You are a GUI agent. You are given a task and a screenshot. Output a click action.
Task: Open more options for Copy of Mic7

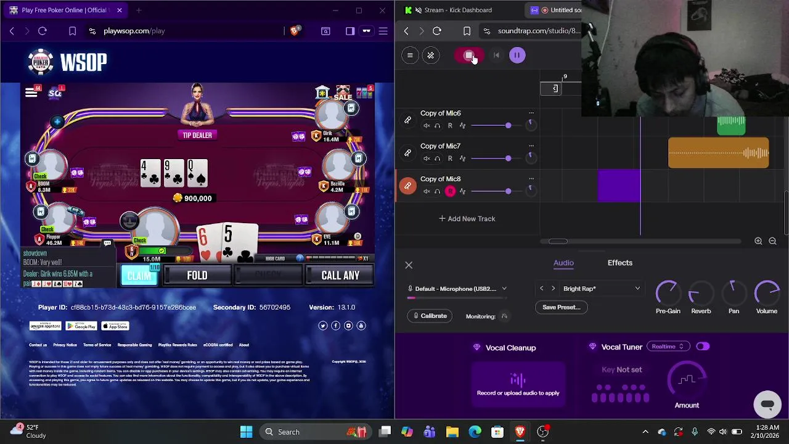coord(531,146)
